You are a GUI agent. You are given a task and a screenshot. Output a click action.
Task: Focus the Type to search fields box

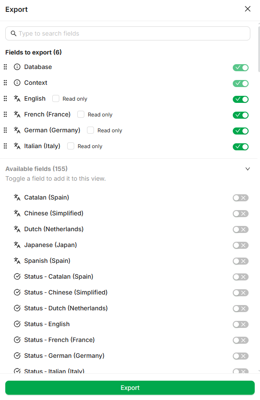point(128,33)
